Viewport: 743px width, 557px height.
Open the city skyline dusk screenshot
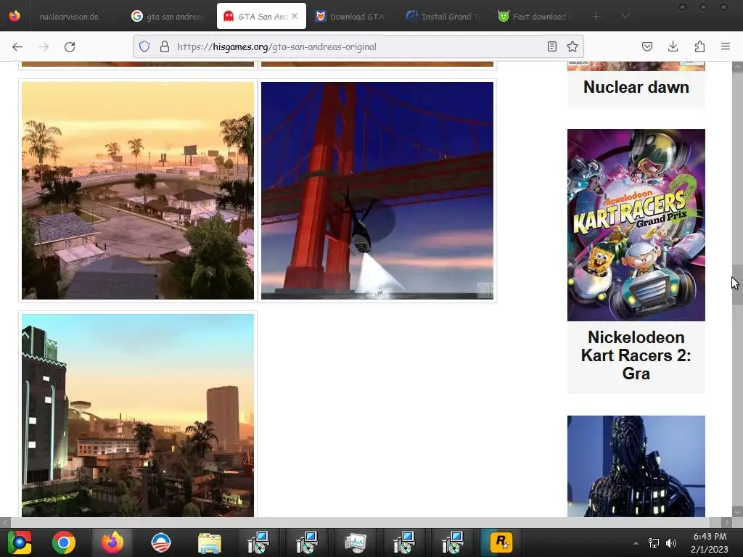coord(138,416)
